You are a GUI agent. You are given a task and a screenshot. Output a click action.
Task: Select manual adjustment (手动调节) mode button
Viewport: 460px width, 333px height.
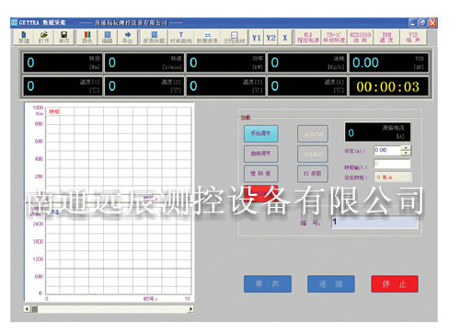pyautogui.click(x=261, y=133)
